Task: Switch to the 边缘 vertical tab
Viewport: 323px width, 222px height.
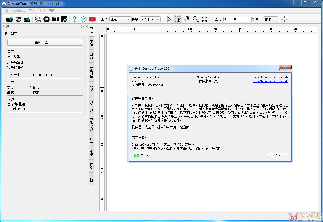Action: [x=91, y=140]
